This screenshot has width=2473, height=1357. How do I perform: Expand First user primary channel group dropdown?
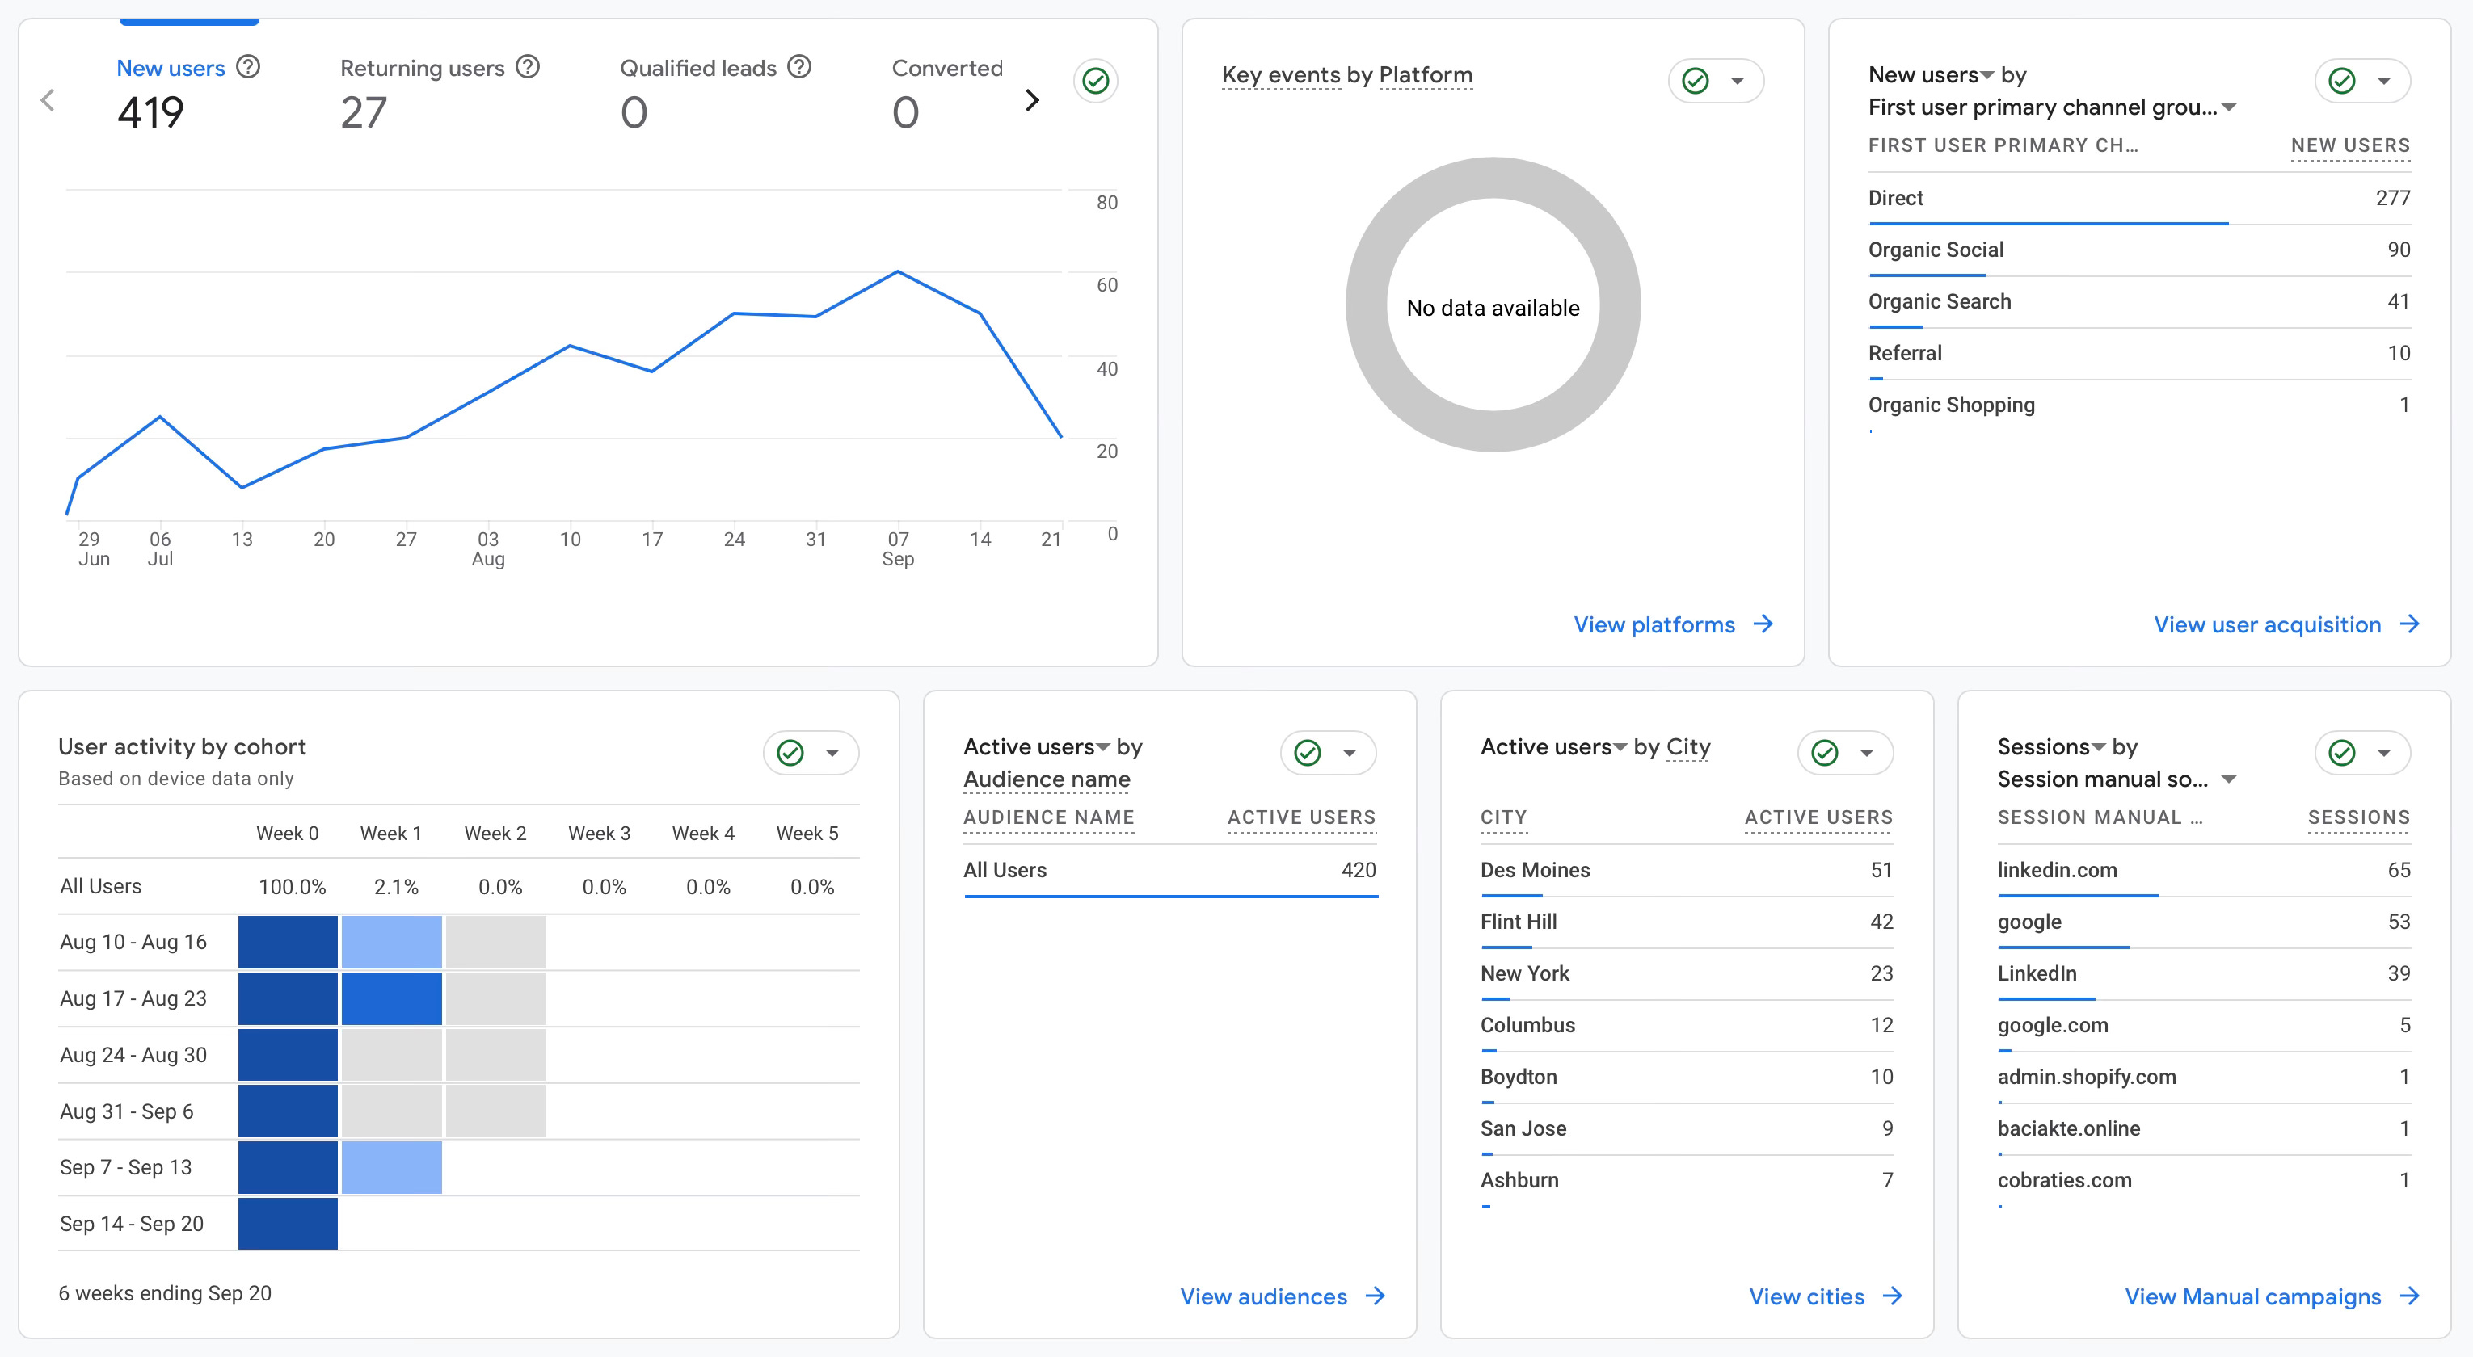2229,107
